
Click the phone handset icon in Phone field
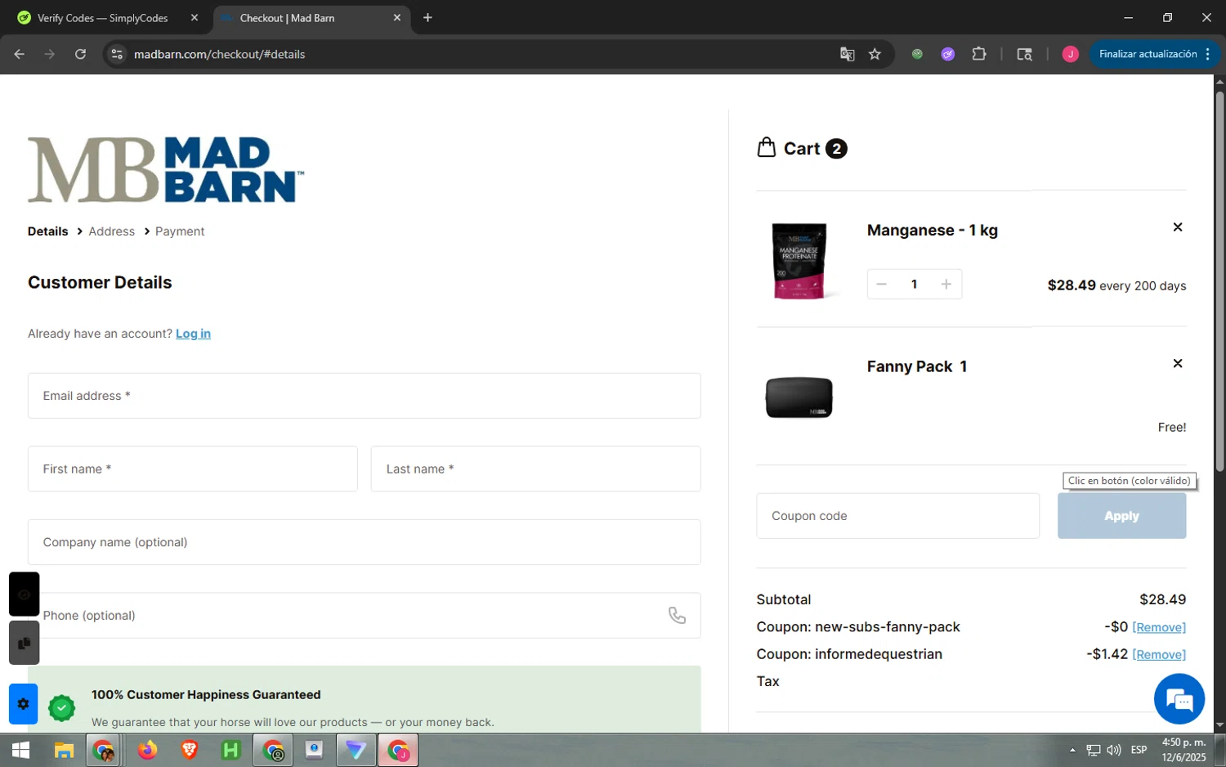tap(677, 615)
